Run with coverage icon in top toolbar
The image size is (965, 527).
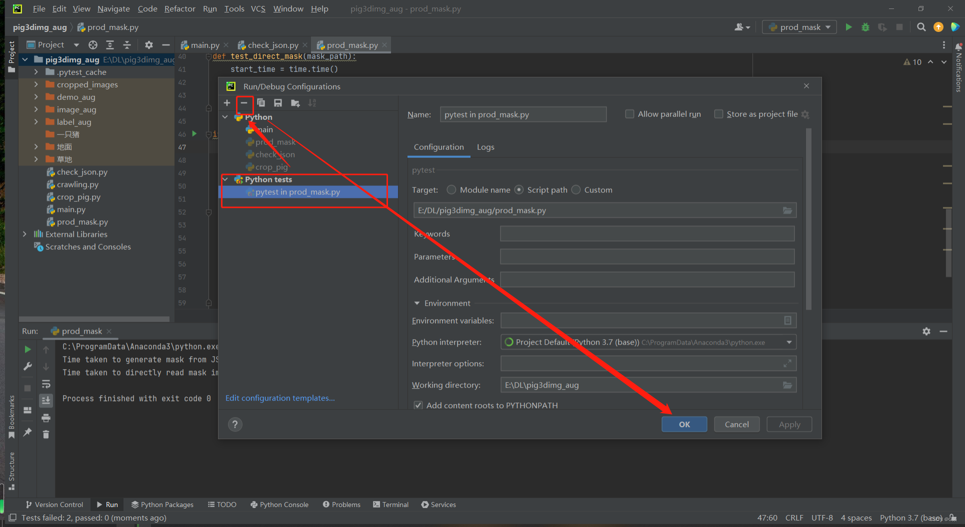(x=882, y=27)
